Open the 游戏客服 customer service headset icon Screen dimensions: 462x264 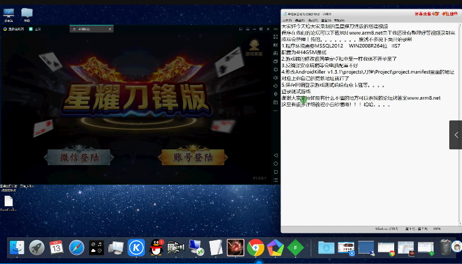pyautogui.click(x=254, y=48)
